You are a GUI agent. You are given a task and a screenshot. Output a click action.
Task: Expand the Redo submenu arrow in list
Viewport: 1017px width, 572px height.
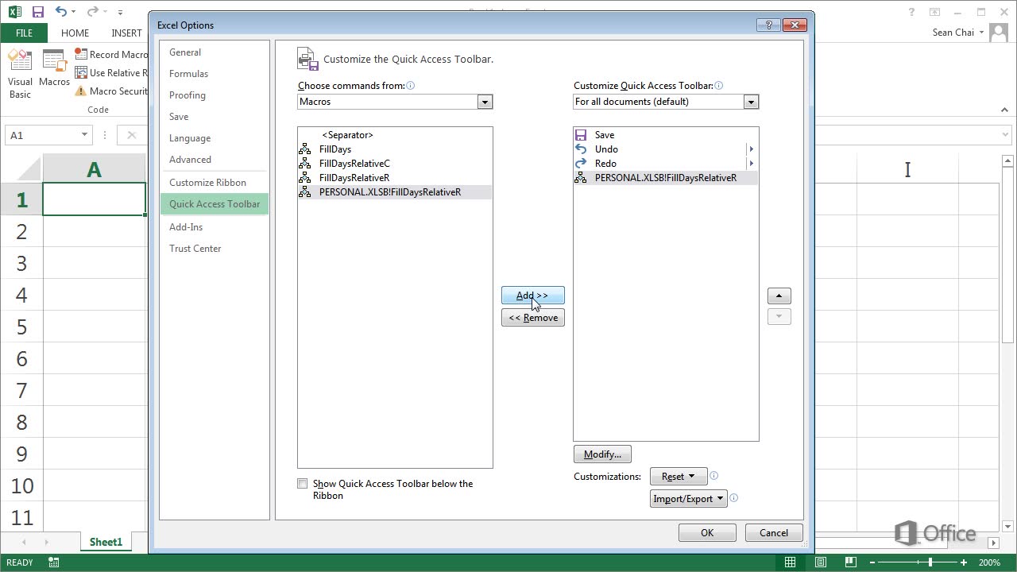751,164
